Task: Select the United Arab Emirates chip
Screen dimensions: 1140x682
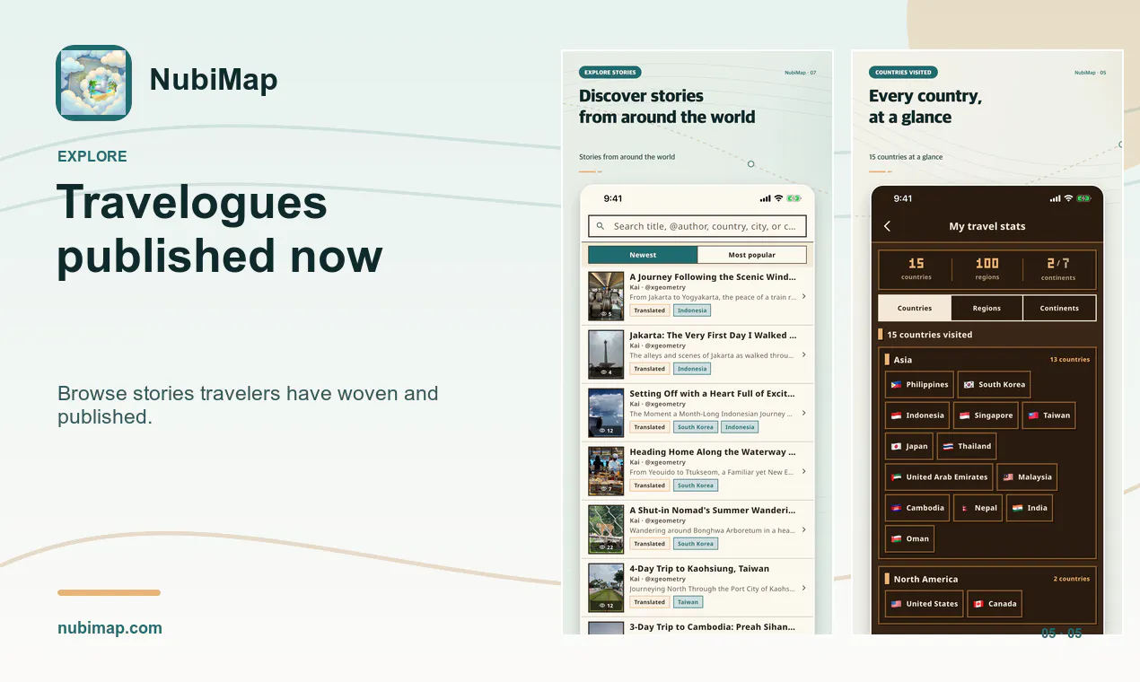Action: click(938, 477)
